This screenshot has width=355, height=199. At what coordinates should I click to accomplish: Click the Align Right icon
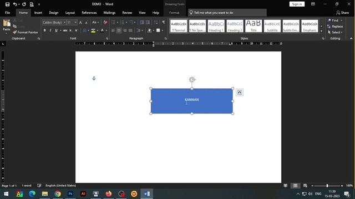click(125, 30)
